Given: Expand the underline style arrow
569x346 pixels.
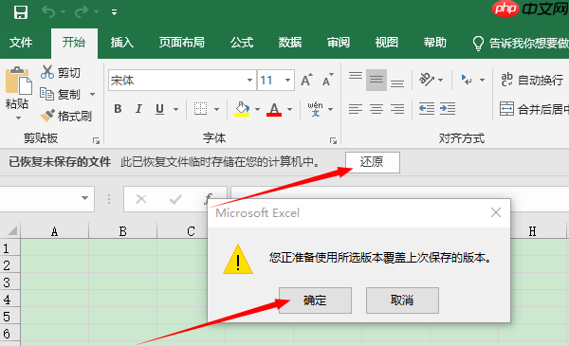Looking at the screenshot, I should (176, 109).
